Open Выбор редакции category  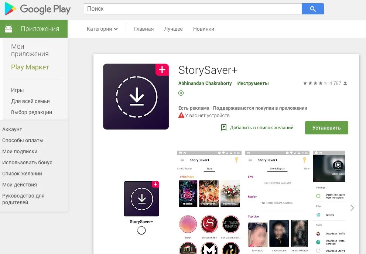click(x=31, y=112)
